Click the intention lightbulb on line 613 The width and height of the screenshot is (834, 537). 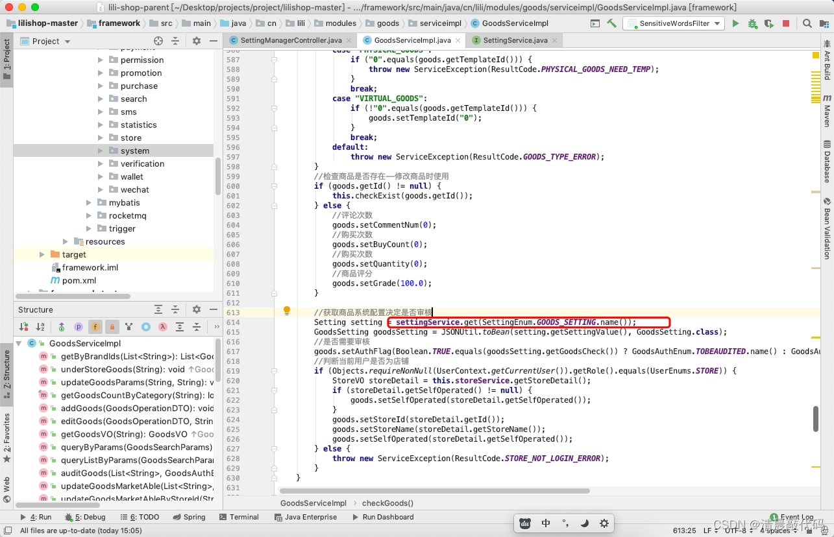287,311
